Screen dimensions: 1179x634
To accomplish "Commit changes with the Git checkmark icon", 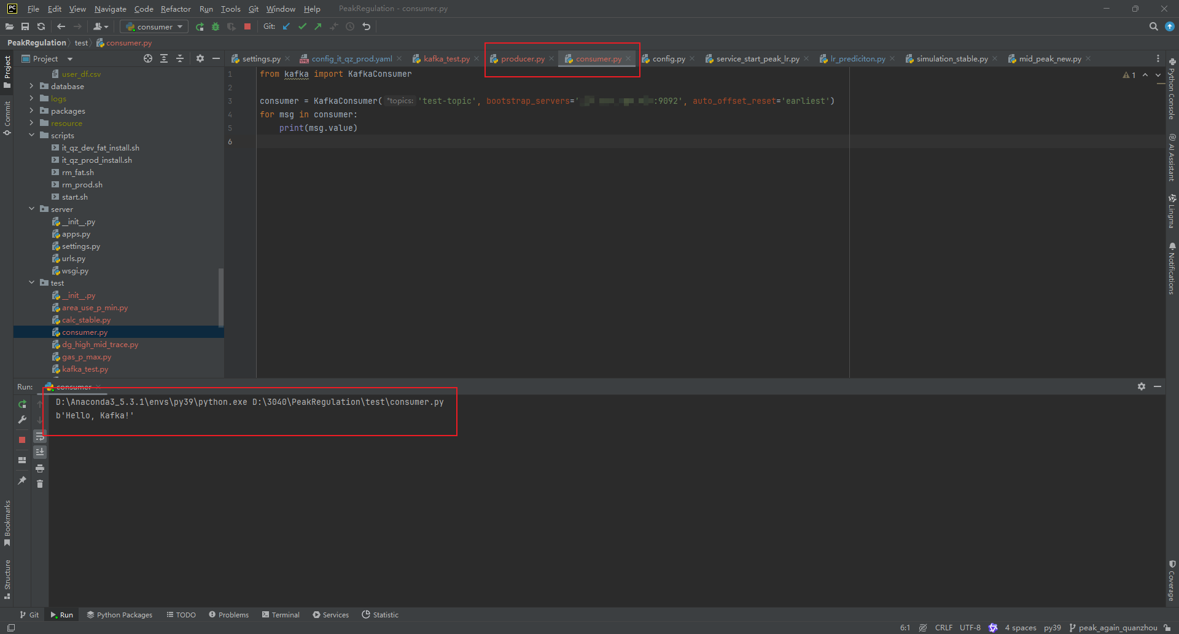I will click(302, 26).
